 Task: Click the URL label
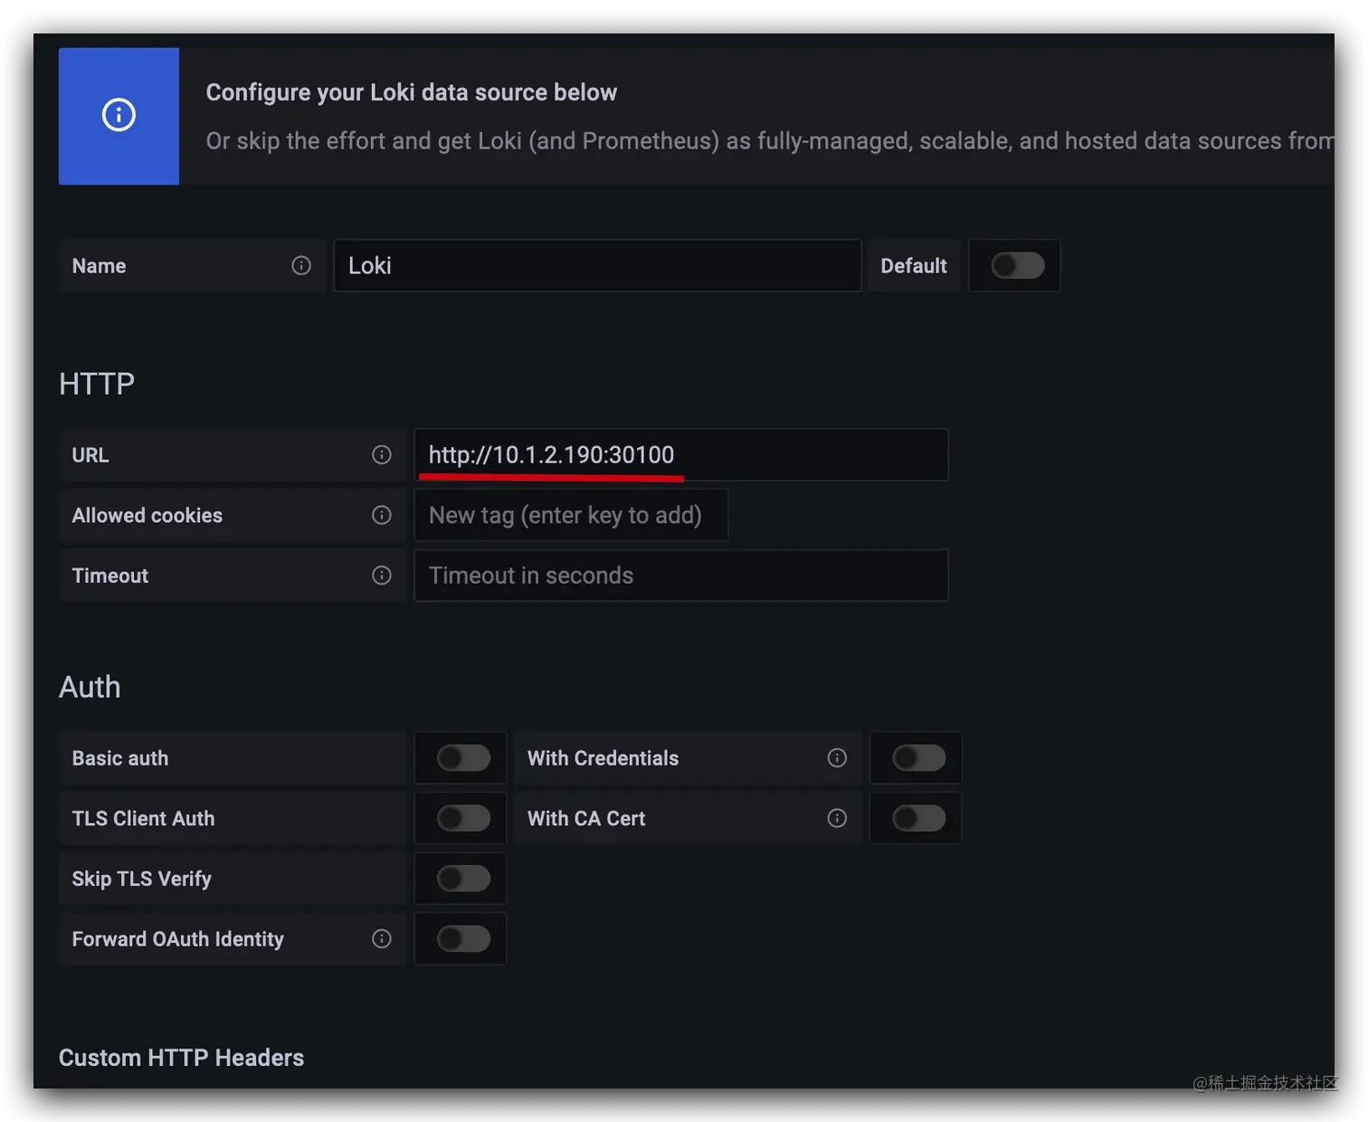point(90,455)
